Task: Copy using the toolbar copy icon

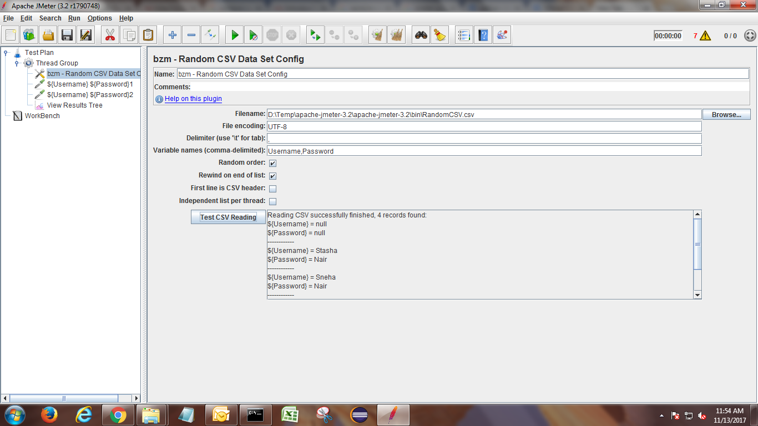Action: 129,35
